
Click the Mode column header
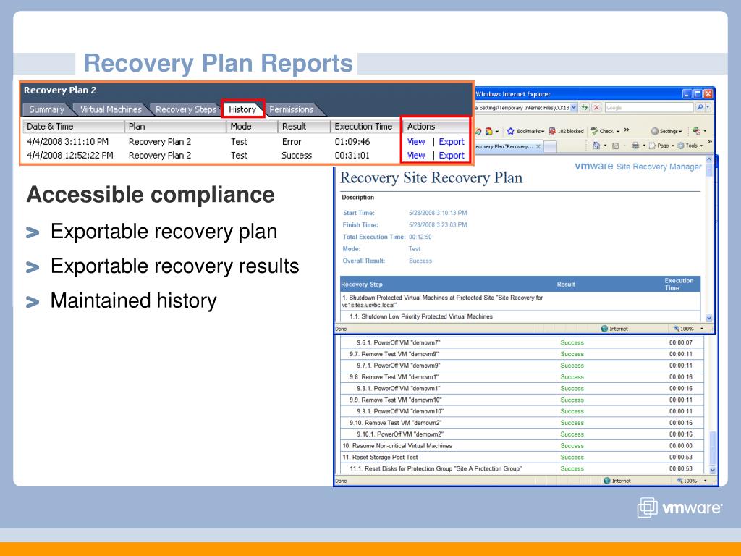[251, 126]
